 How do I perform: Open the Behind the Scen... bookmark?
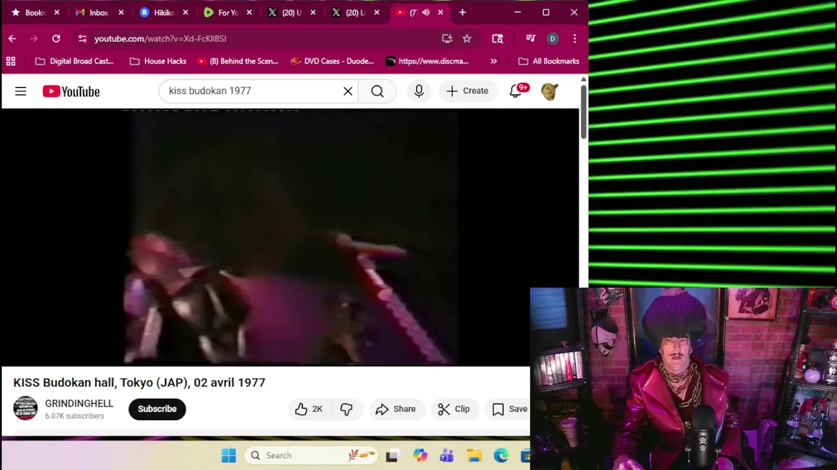(x=238, y=61)
